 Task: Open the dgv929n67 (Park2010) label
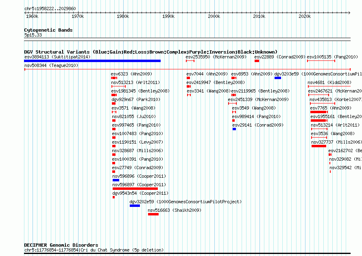pos(136,99)
